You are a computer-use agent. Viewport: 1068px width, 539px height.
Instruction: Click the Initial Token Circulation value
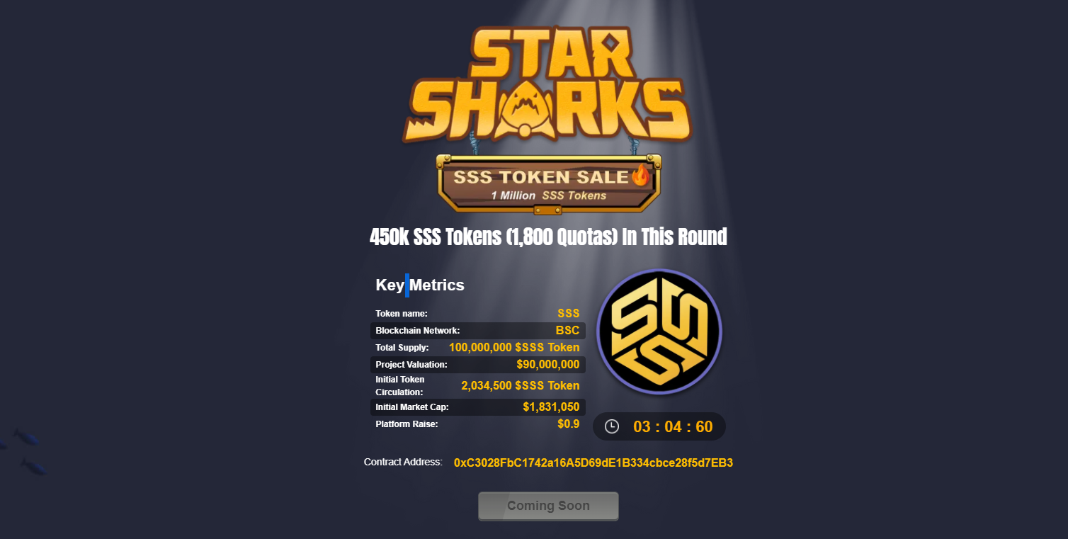click(x=521, y=386)
